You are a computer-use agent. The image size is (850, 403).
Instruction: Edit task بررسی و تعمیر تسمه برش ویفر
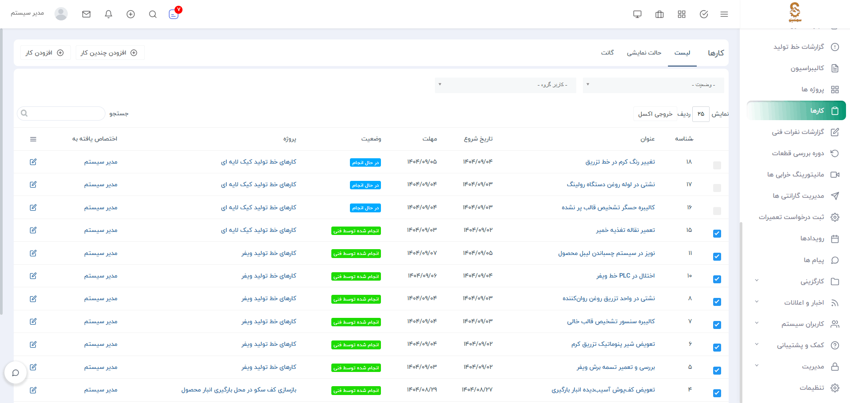click(x=33, y=367)
